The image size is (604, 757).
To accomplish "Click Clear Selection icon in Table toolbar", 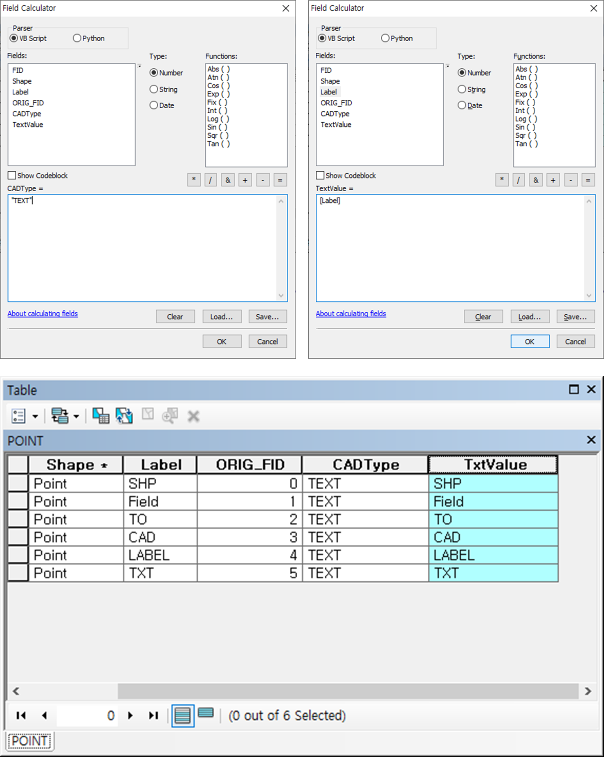I will tap(148, 414).
